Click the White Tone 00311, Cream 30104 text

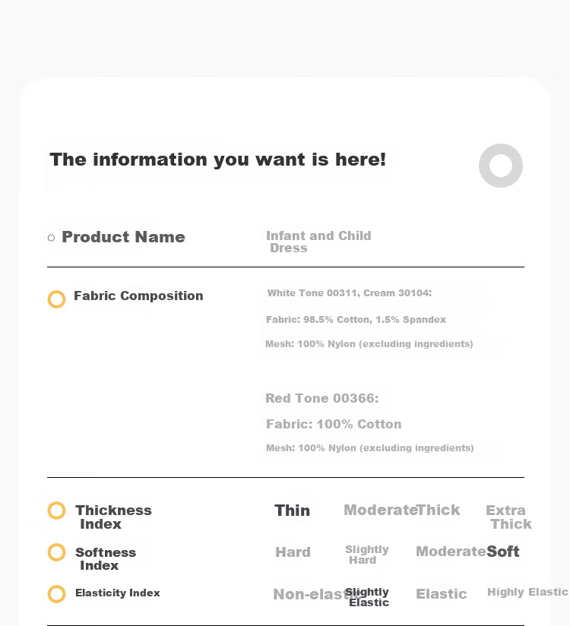click(350, 293)
